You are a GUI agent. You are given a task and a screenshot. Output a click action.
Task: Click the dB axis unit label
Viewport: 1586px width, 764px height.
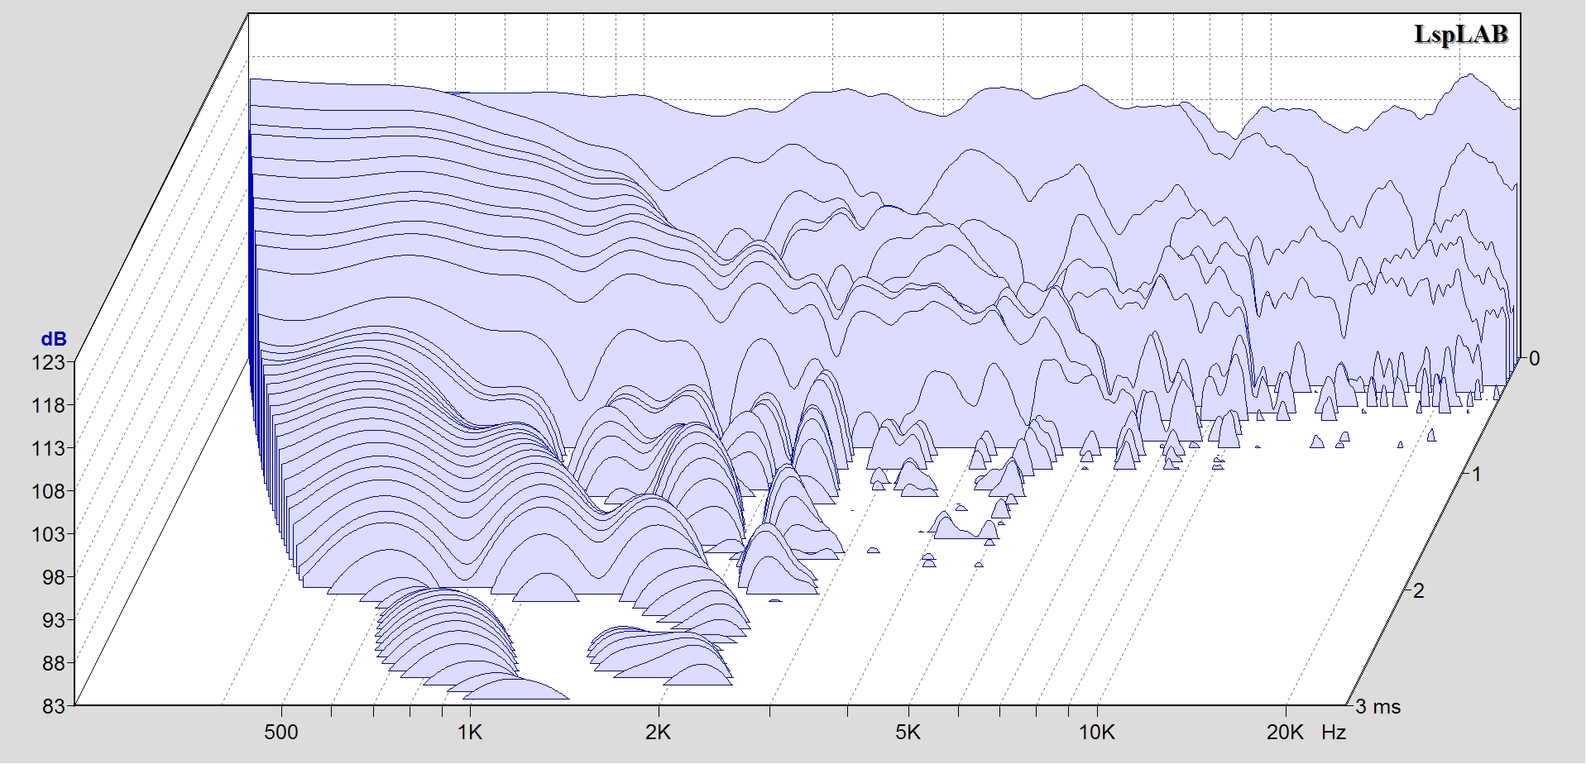pos(54,340)
